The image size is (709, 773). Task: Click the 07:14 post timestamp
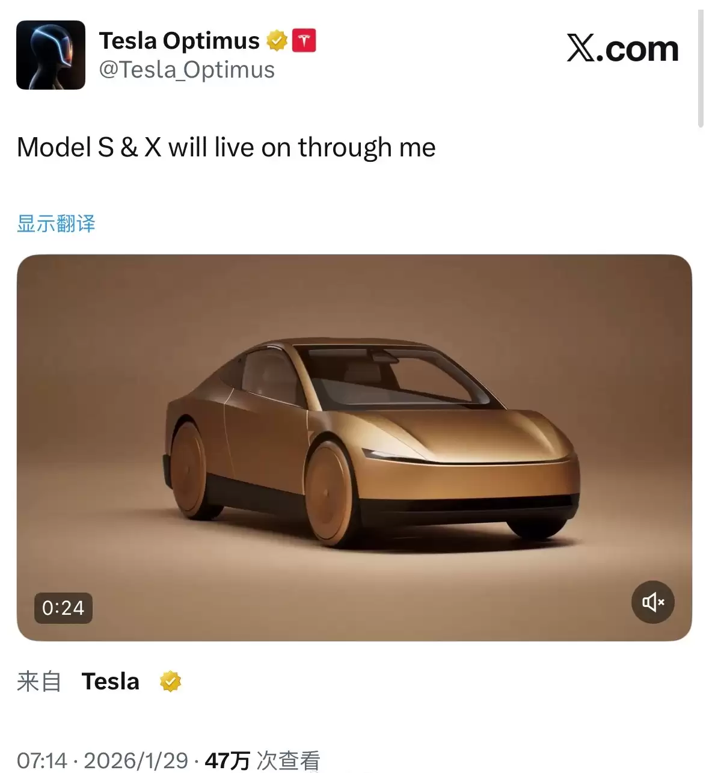click(x=41, y=760)
